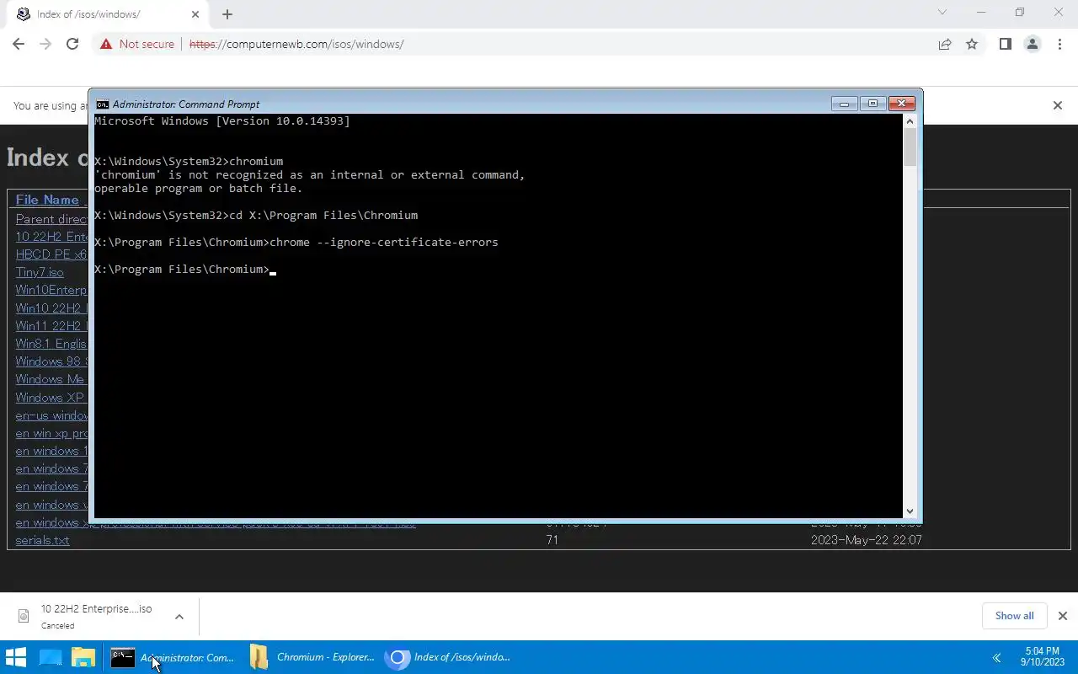1078x674 pixels.
Task: Click the Show all downloads button
Action: pos(1014,616)
